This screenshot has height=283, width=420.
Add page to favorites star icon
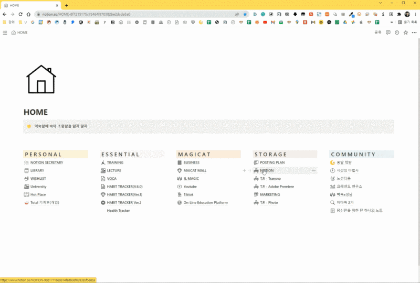[x=405, y=32]
